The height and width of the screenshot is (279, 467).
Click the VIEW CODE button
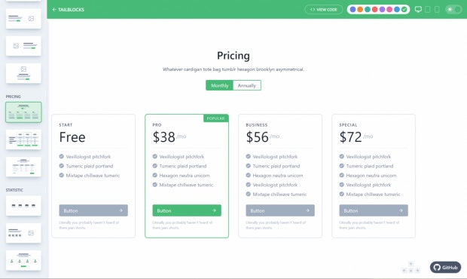[323, 10]
